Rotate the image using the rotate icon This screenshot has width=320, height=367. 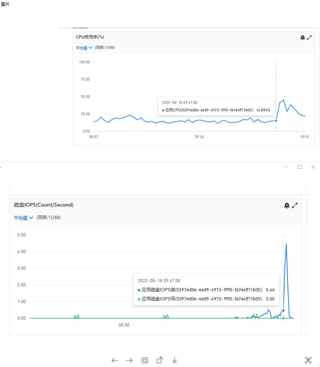(160, 360)
